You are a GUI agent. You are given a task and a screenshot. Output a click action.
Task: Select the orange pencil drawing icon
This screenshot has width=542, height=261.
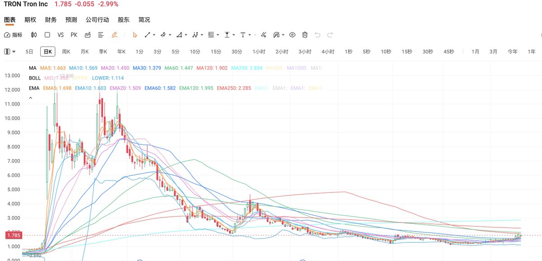[x=114, y=35]
